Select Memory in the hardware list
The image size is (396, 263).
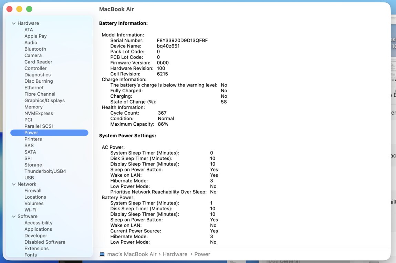click(33, 107)
